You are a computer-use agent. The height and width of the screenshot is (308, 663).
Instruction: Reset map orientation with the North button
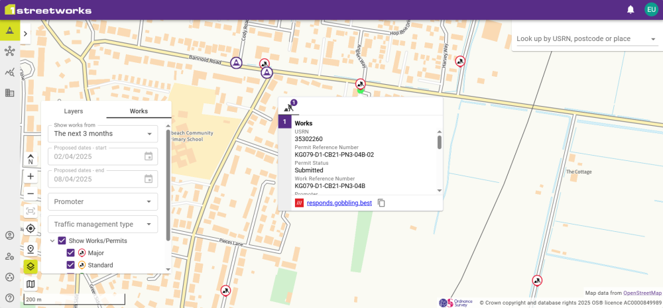[x=30, y=159]
